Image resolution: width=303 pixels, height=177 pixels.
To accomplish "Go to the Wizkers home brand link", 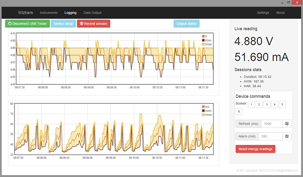I will point(26,12).
